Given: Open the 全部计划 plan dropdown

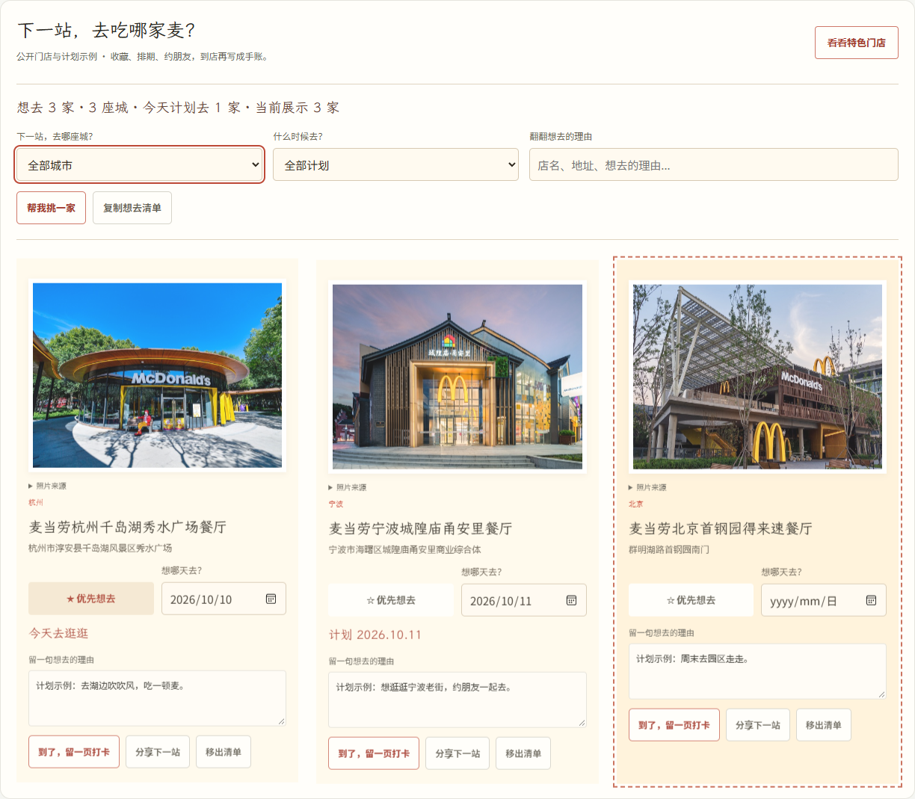Looking at the screenshot, I should point(396,165).
